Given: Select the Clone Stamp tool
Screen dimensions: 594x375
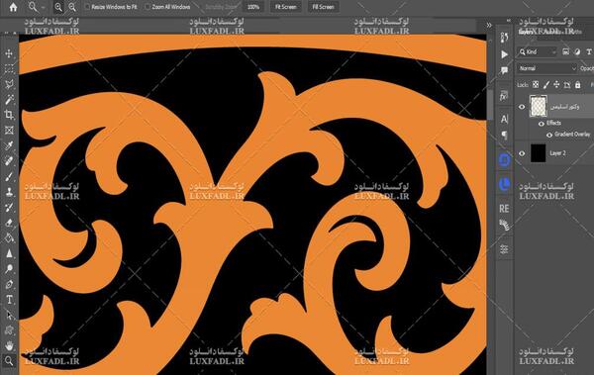Looking at the screenshot, I should pos(9,192).
